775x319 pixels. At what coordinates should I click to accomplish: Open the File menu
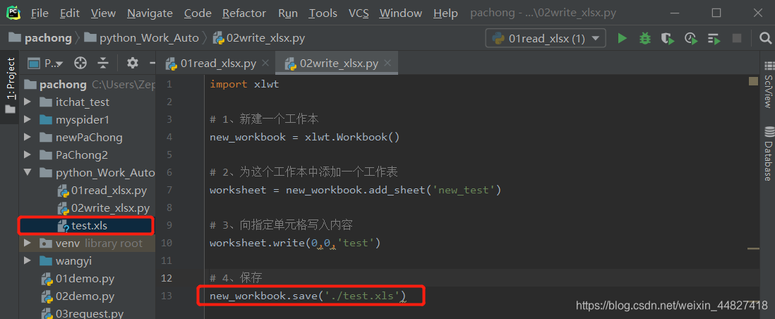(40, 13)
